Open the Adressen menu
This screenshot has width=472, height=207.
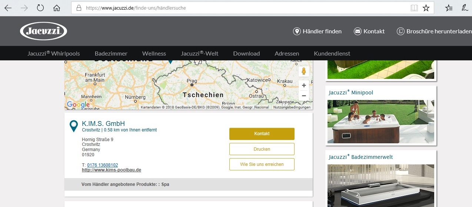tap(287, 53)
